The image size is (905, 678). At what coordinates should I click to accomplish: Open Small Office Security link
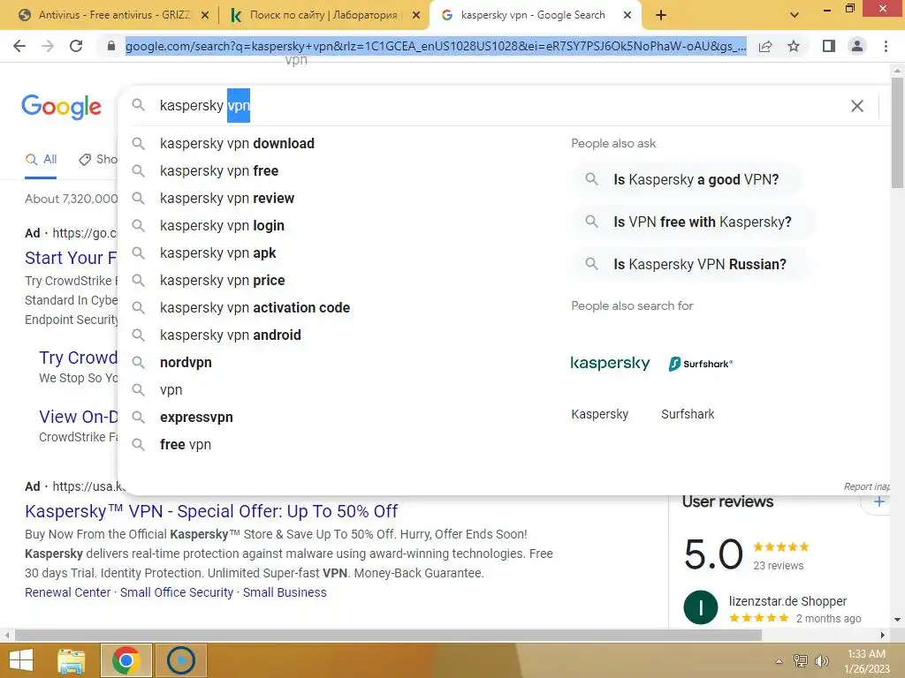[177, 592]
